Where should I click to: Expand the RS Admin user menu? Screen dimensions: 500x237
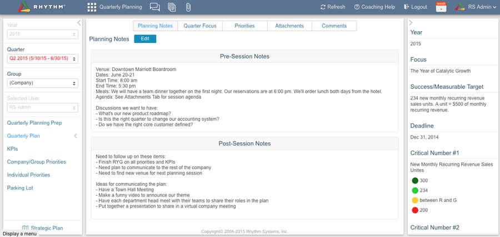click(476, 7)
